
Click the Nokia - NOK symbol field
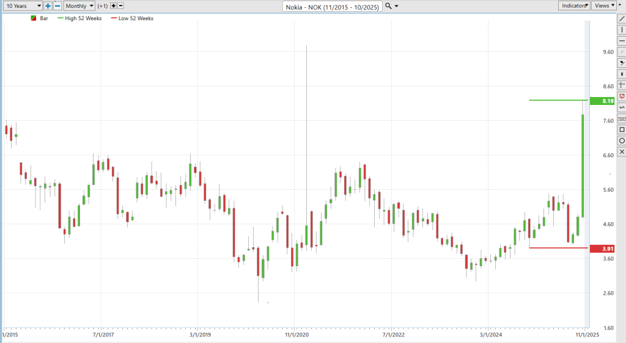pyautogui.click(x=333, y=6)
